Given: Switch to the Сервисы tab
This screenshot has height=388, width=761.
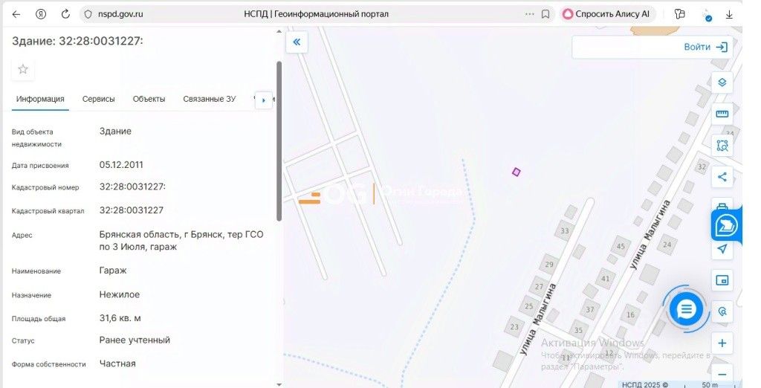Looking at the screenshot, I should (x=99, y=99).
